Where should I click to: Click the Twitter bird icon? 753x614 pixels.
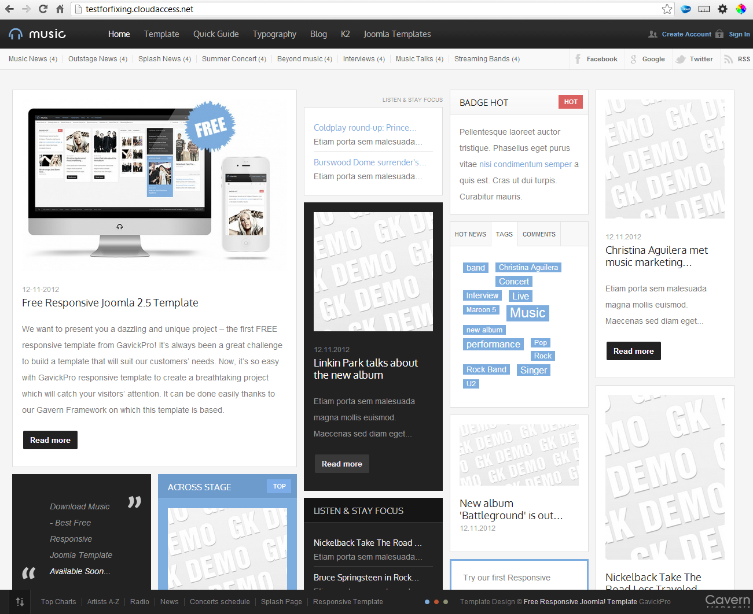681,59
